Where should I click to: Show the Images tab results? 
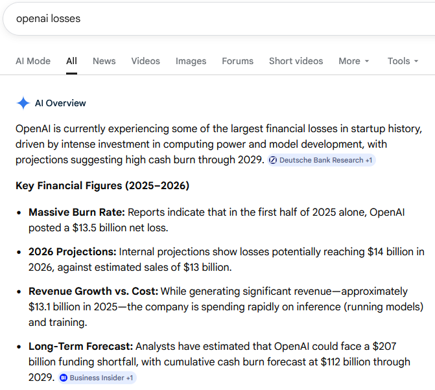pyautogui.click(x=191, y=61)
